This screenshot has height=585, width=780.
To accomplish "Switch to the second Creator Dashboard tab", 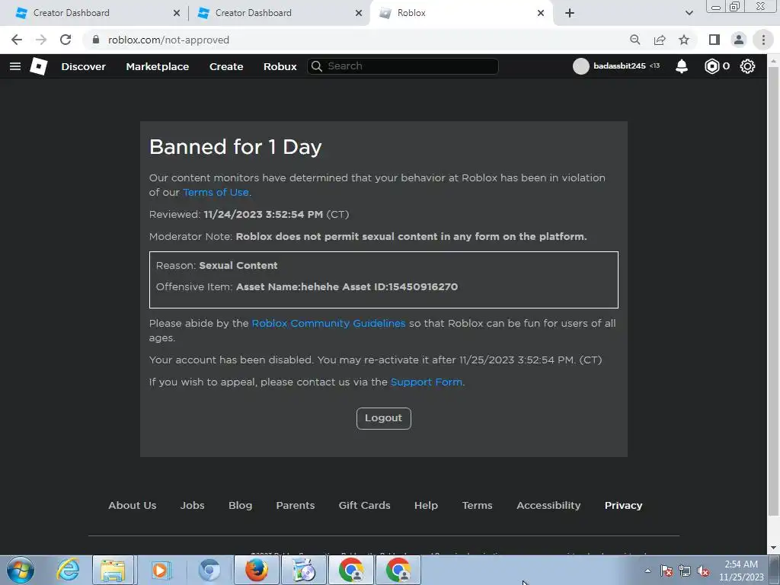I will click(x=278, y=13).
